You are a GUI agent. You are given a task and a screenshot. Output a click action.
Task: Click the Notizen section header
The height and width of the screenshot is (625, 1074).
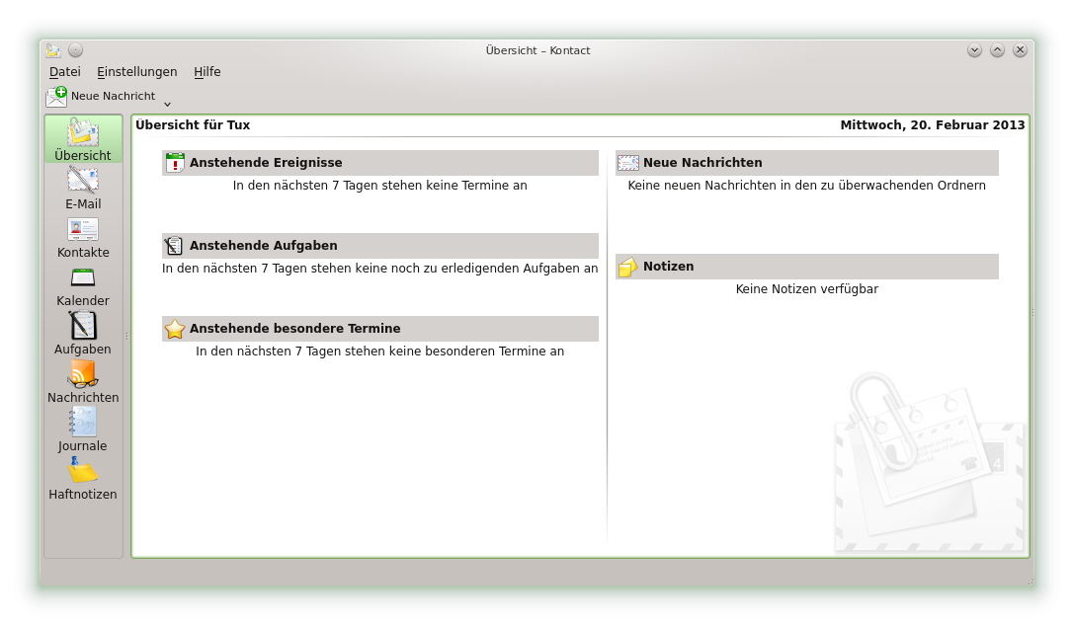(x=668, y=267)
